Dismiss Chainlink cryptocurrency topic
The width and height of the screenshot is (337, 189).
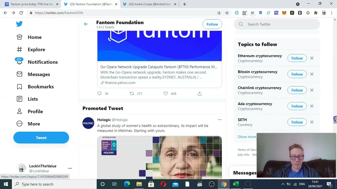pos(312,90)
